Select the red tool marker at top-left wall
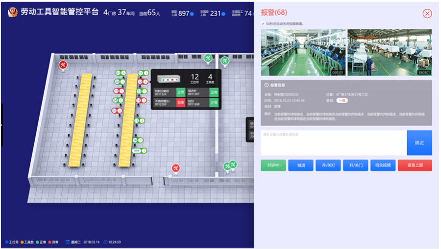This screenshot has height=249, width=441. click(x=63, y=66)
